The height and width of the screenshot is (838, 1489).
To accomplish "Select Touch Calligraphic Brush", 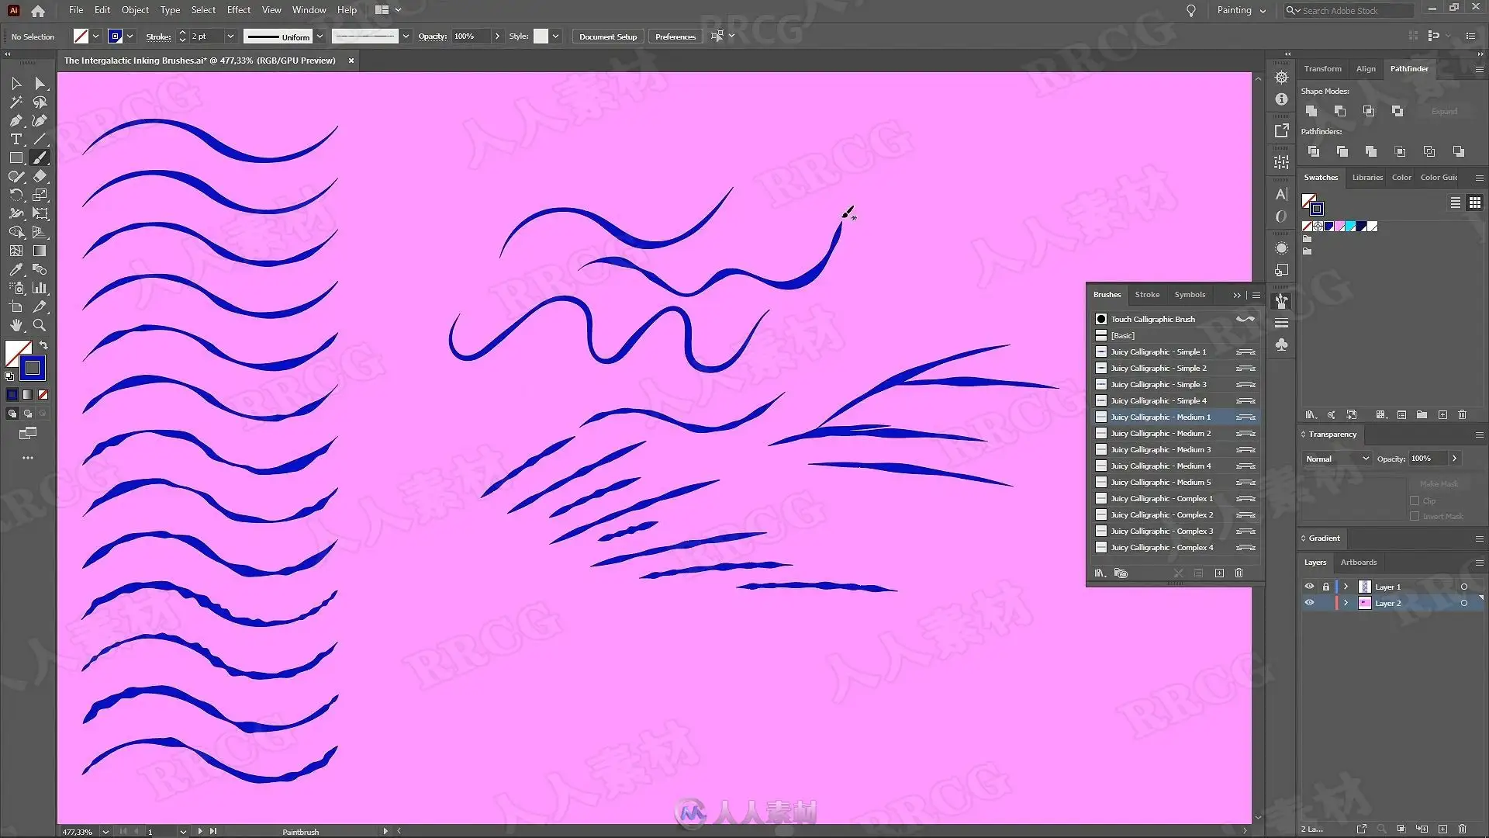I will pos(1175,320).
